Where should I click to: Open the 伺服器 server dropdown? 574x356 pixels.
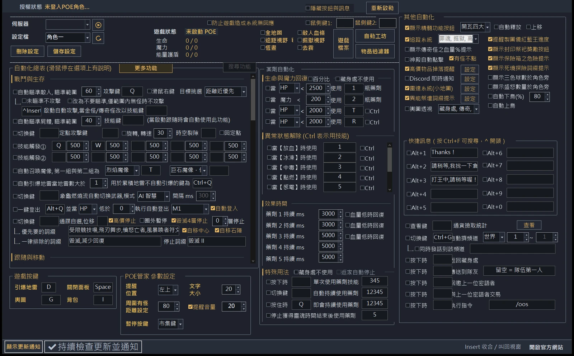click(67, 24)
